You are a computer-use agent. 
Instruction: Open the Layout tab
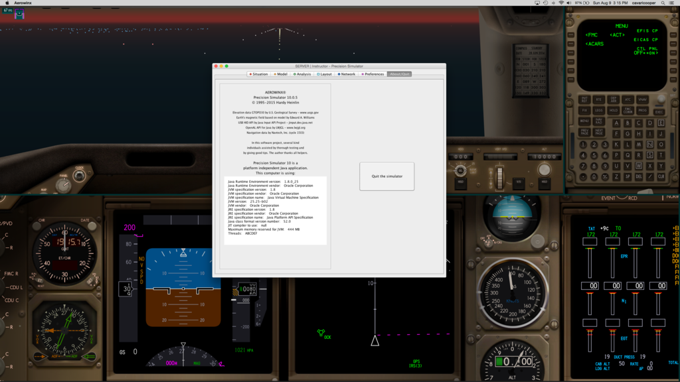[x=324, y=74]
